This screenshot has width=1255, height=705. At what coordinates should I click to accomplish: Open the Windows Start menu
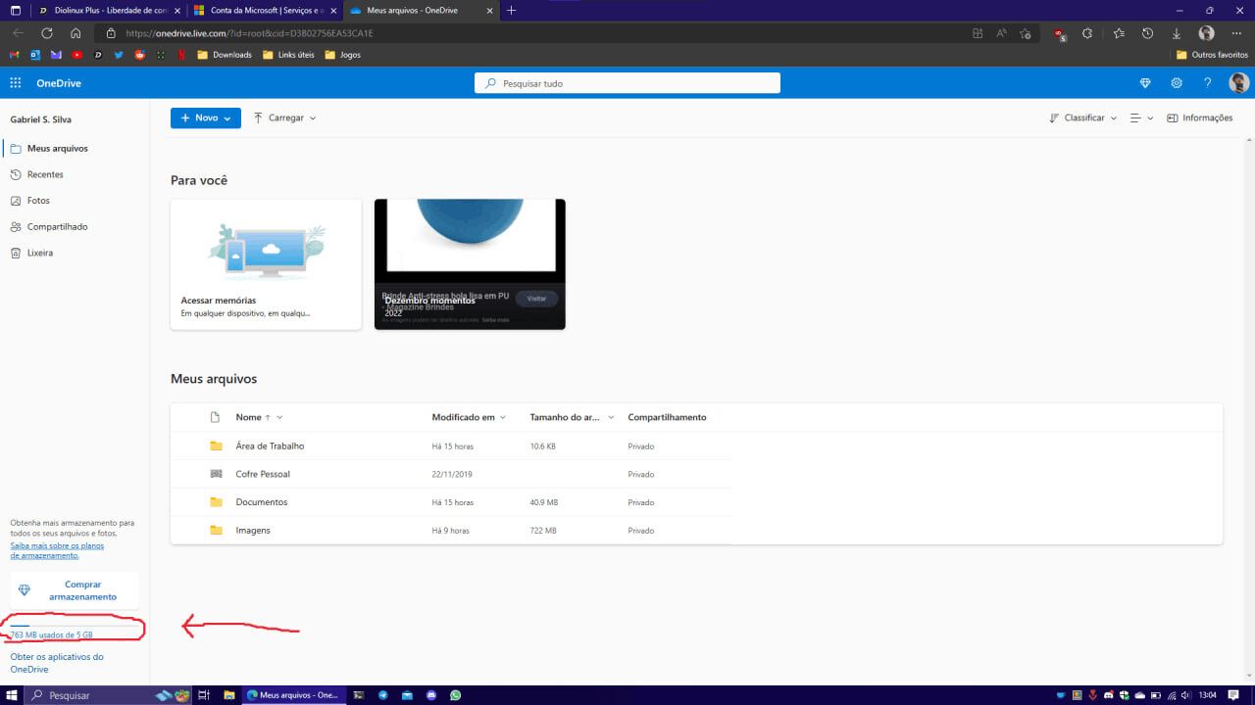(12, 695)
